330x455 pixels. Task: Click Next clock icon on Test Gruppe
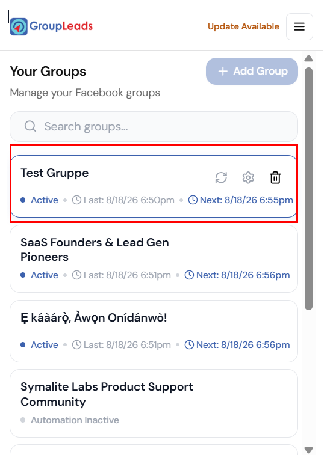point(193,200)
